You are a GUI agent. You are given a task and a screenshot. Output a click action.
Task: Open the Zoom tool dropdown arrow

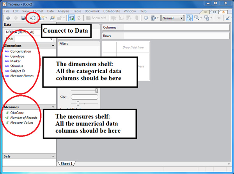[x=201, y=18]
